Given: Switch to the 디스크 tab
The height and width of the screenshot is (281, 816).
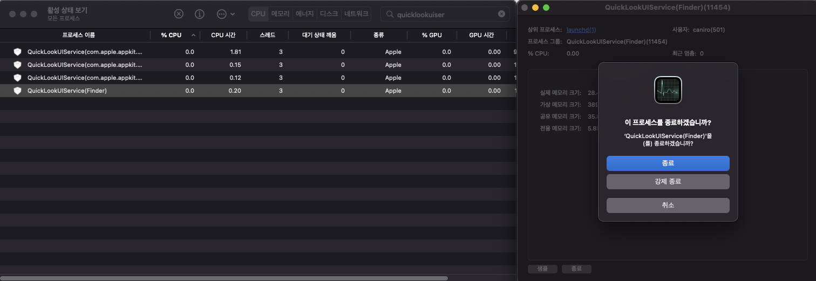Looking at the screenshot, I should pyautogui.click(x=329, y=14).
